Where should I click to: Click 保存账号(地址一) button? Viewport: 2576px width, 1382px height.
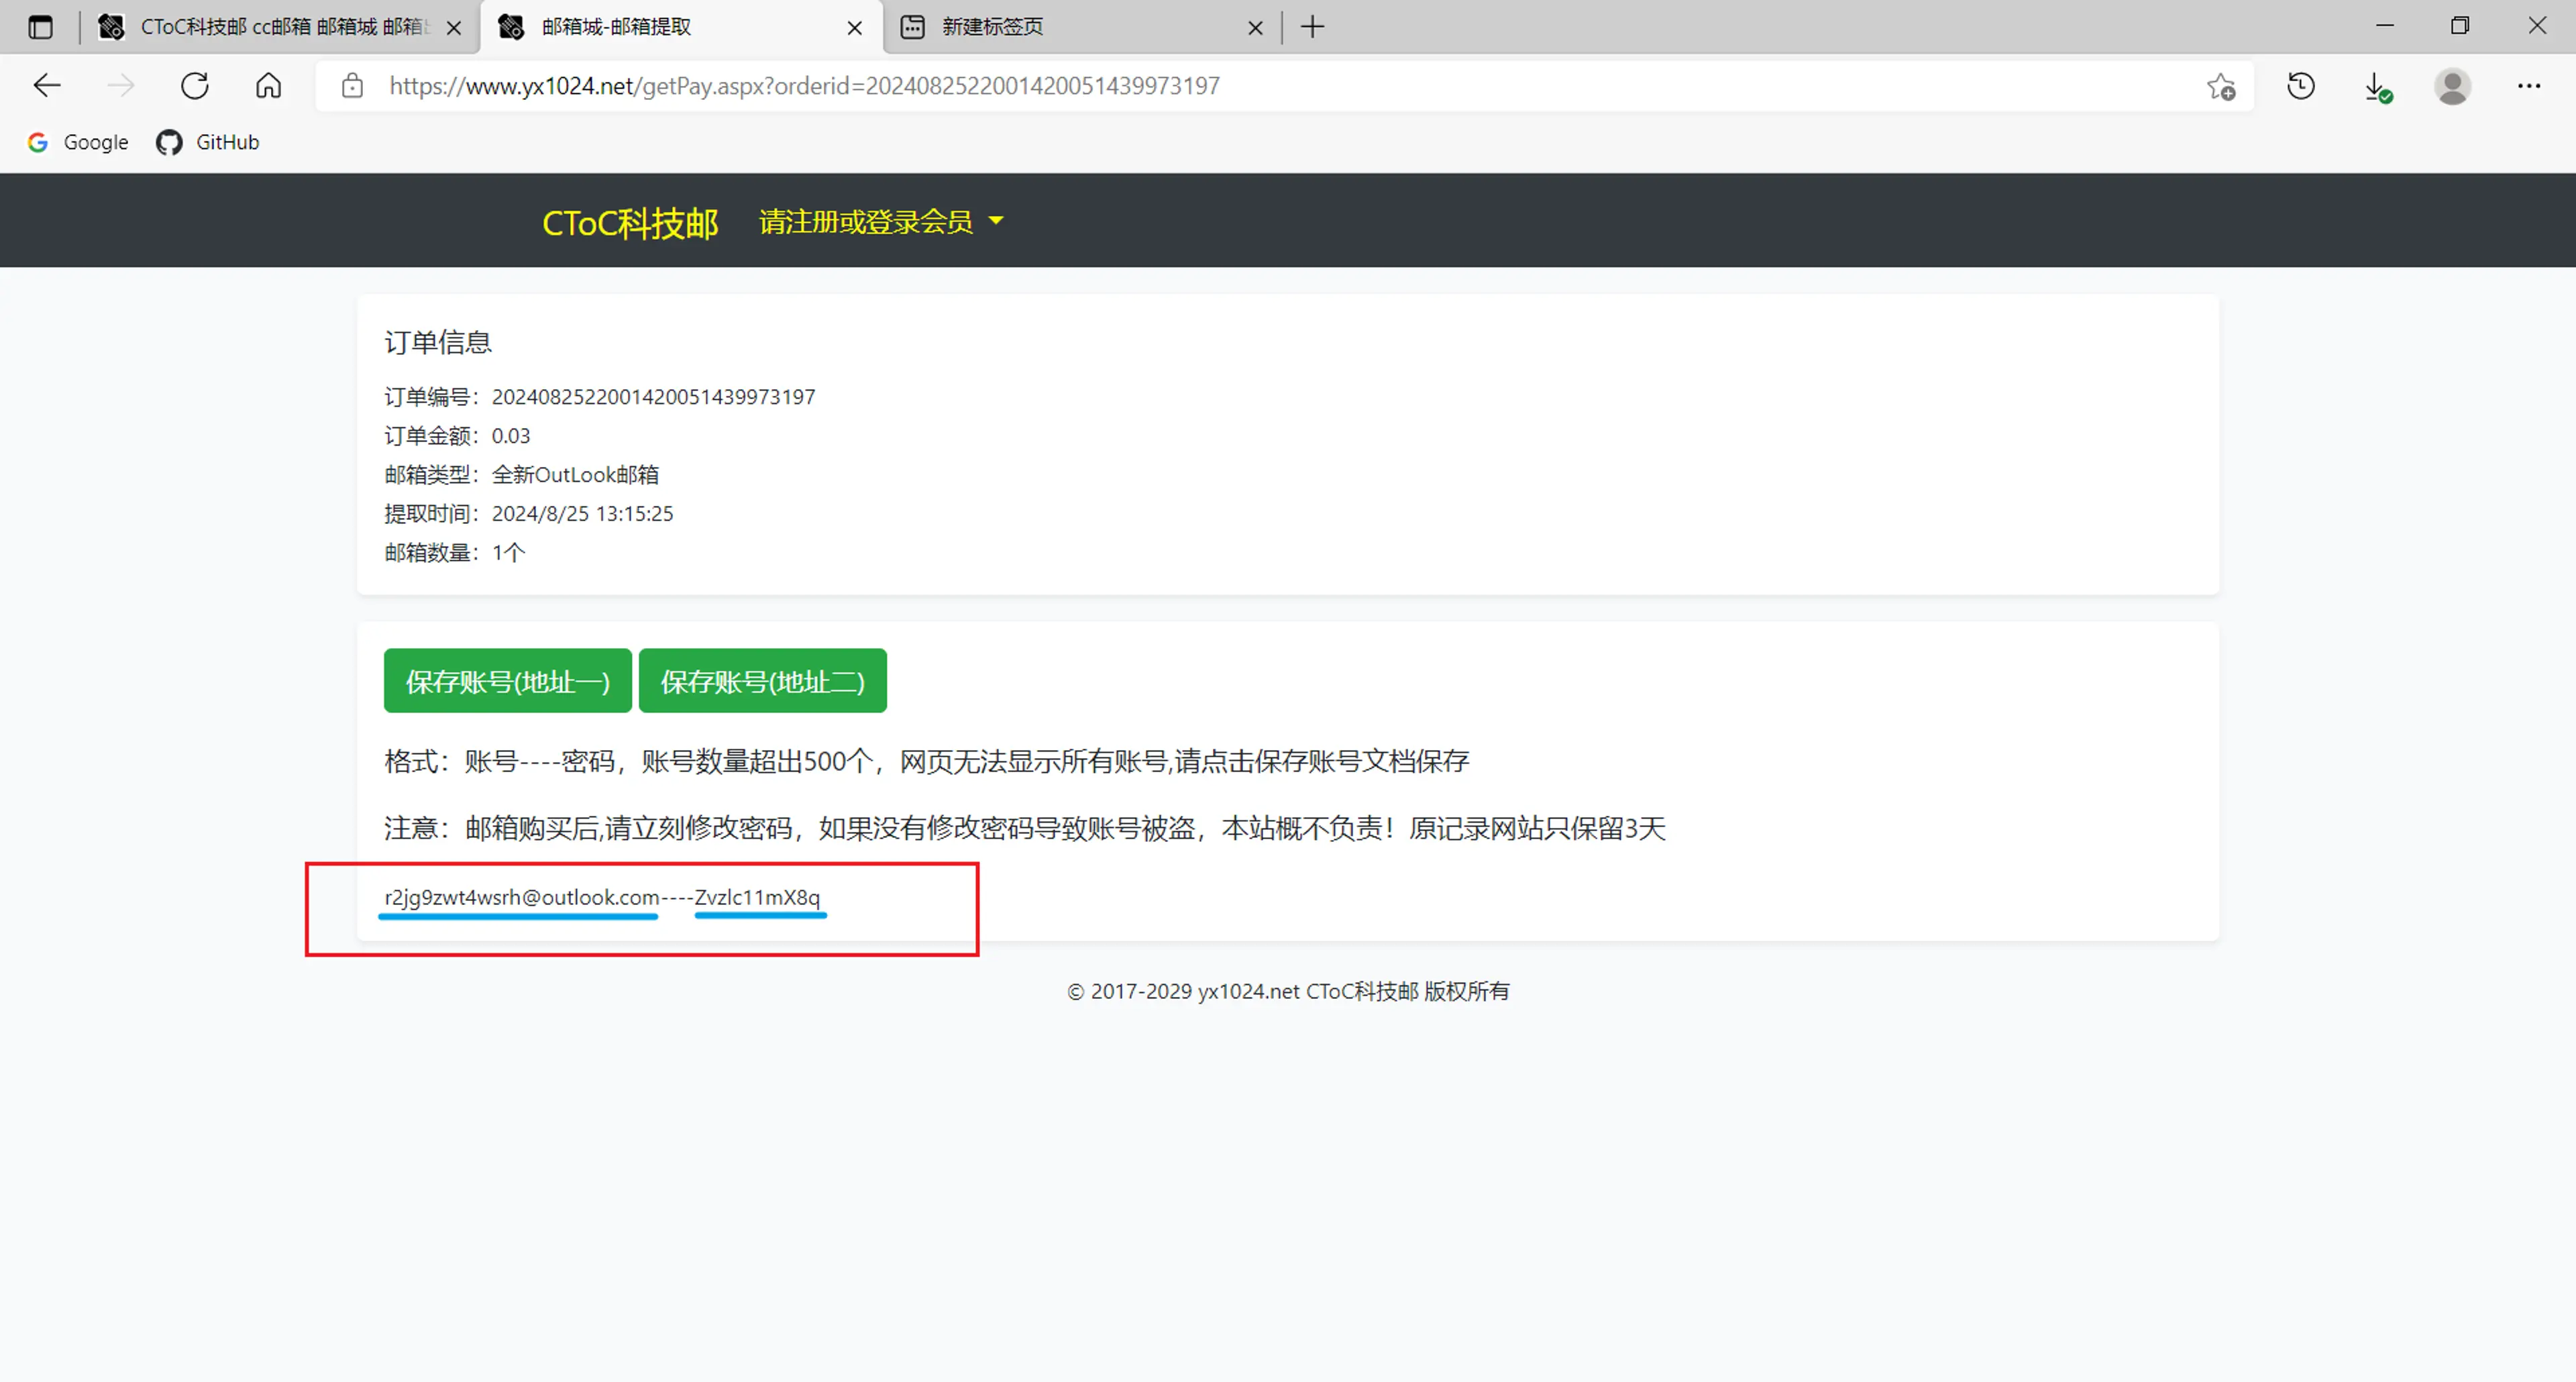click(x=507, y=681)
